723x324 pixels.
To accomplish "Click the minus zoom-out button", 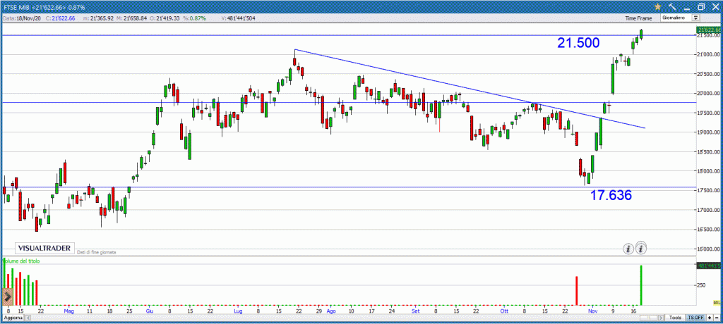I will click(717, 318).
